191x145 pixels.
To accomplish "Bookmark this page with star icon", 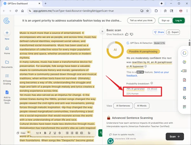I will (148, 11).
